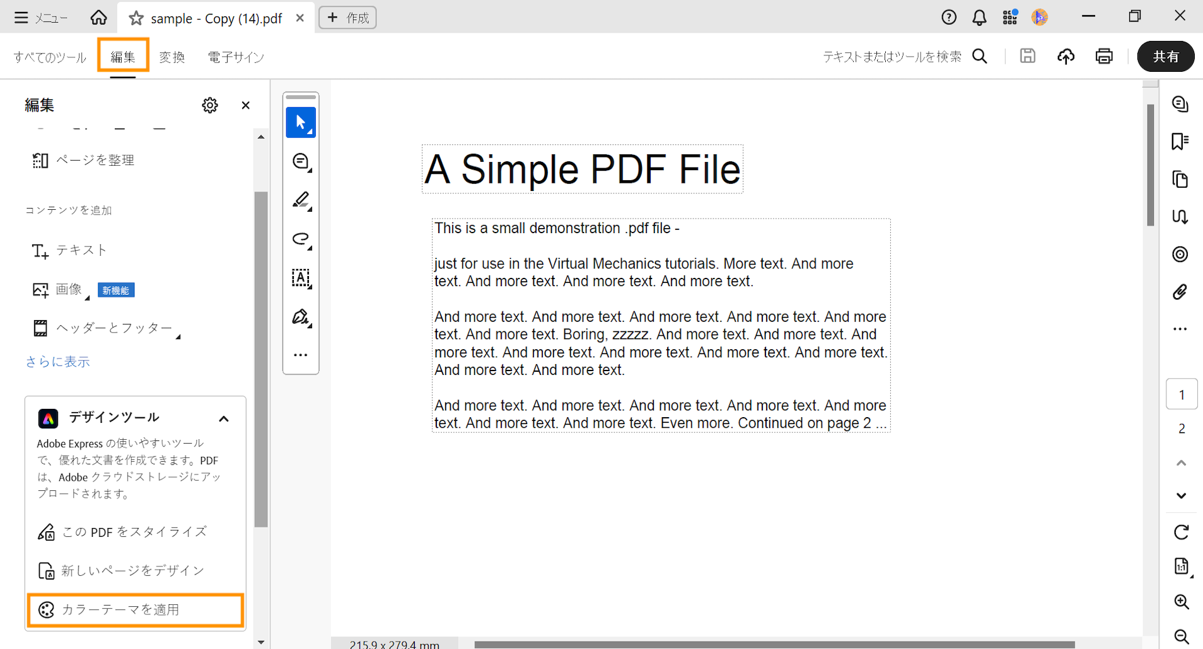Open the bookmarks panel on the right
The width and height of the screenshot is (1203, 649).
pyautogui.click(x=1180, y=141)
